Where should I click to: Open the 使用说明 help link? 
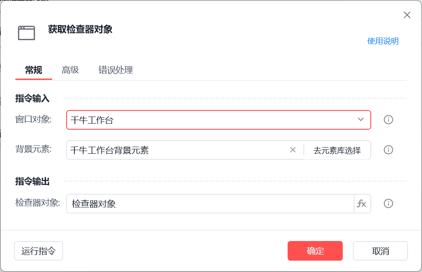tap(383, 41)
